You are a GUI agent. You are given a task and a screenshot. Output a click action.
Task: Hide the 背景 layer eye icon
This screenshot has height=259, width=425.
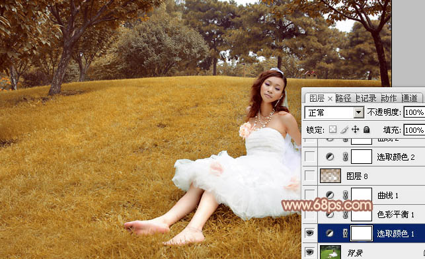(310, 252)
